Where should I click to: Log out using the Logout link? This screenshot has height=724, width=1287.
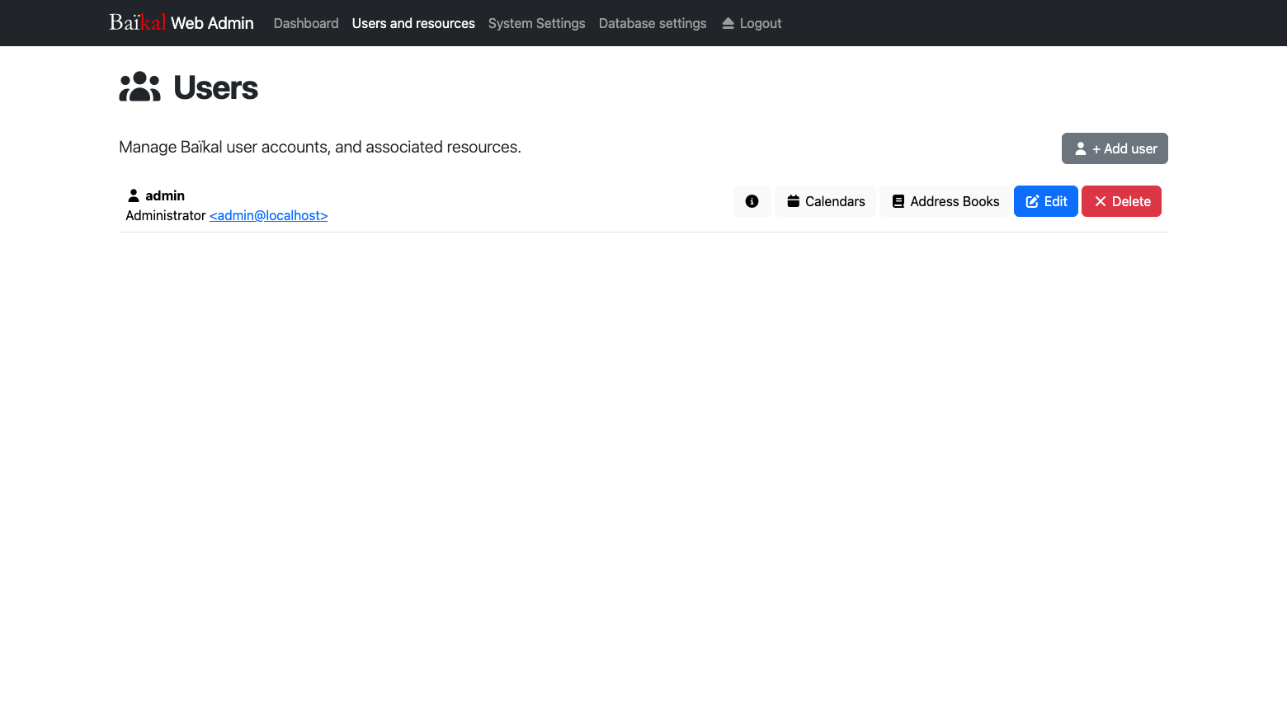pyautogui.click(x=752, y=23)
